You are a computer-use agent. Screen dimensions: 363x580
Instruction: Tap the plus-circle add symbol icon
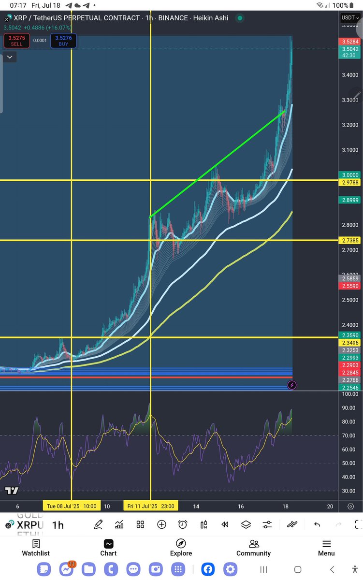coord(161,524)
